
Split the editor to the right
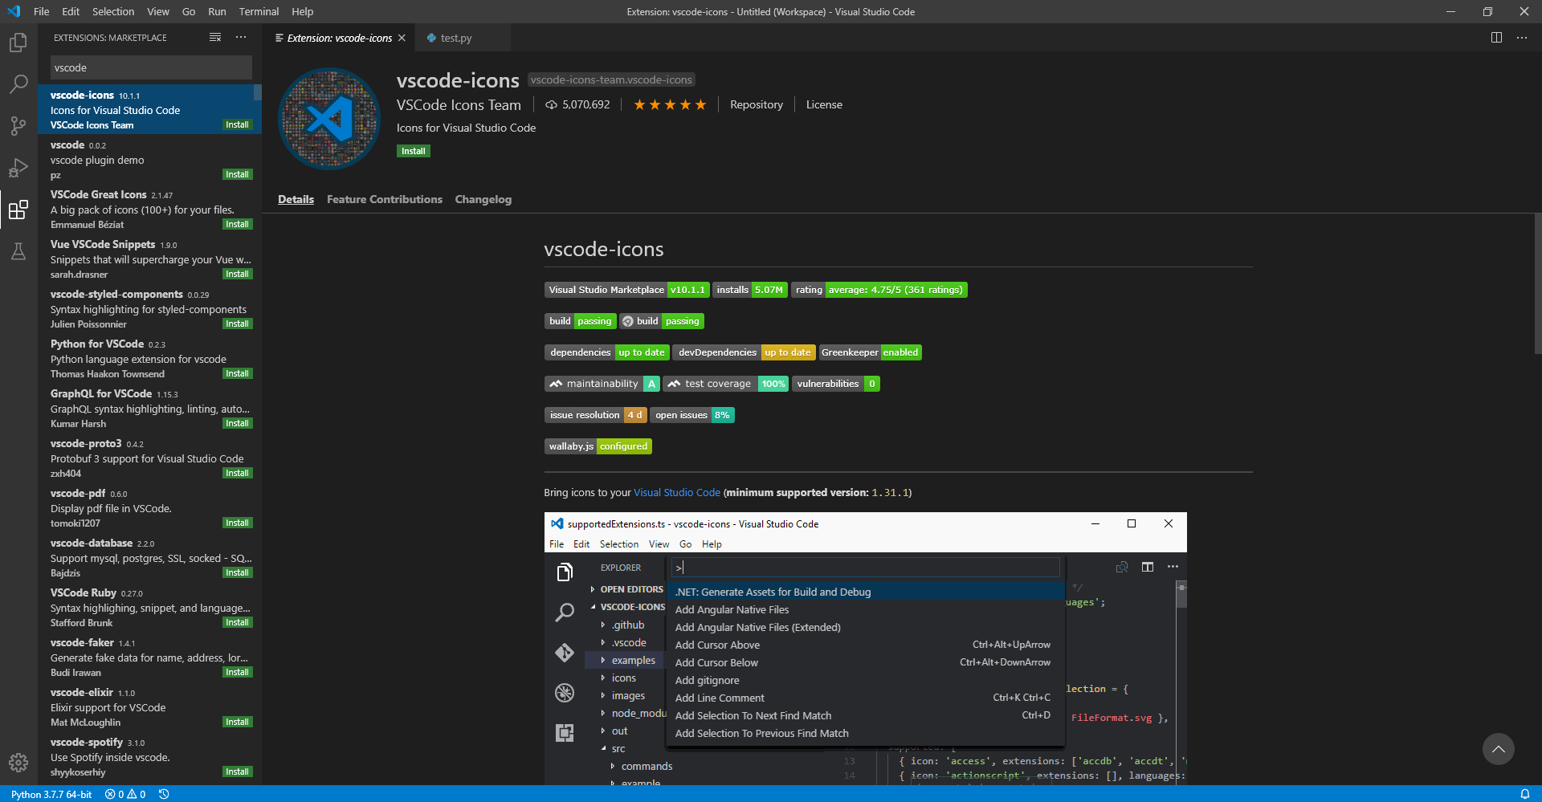pyautogui.click(x=1496, y=38)
